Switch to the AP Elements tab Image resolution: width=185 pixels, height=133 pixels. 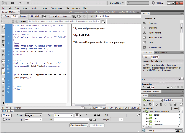coord(161,53)
